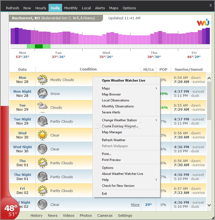Click the scrollbar down arrow

[x=209, y=205]
